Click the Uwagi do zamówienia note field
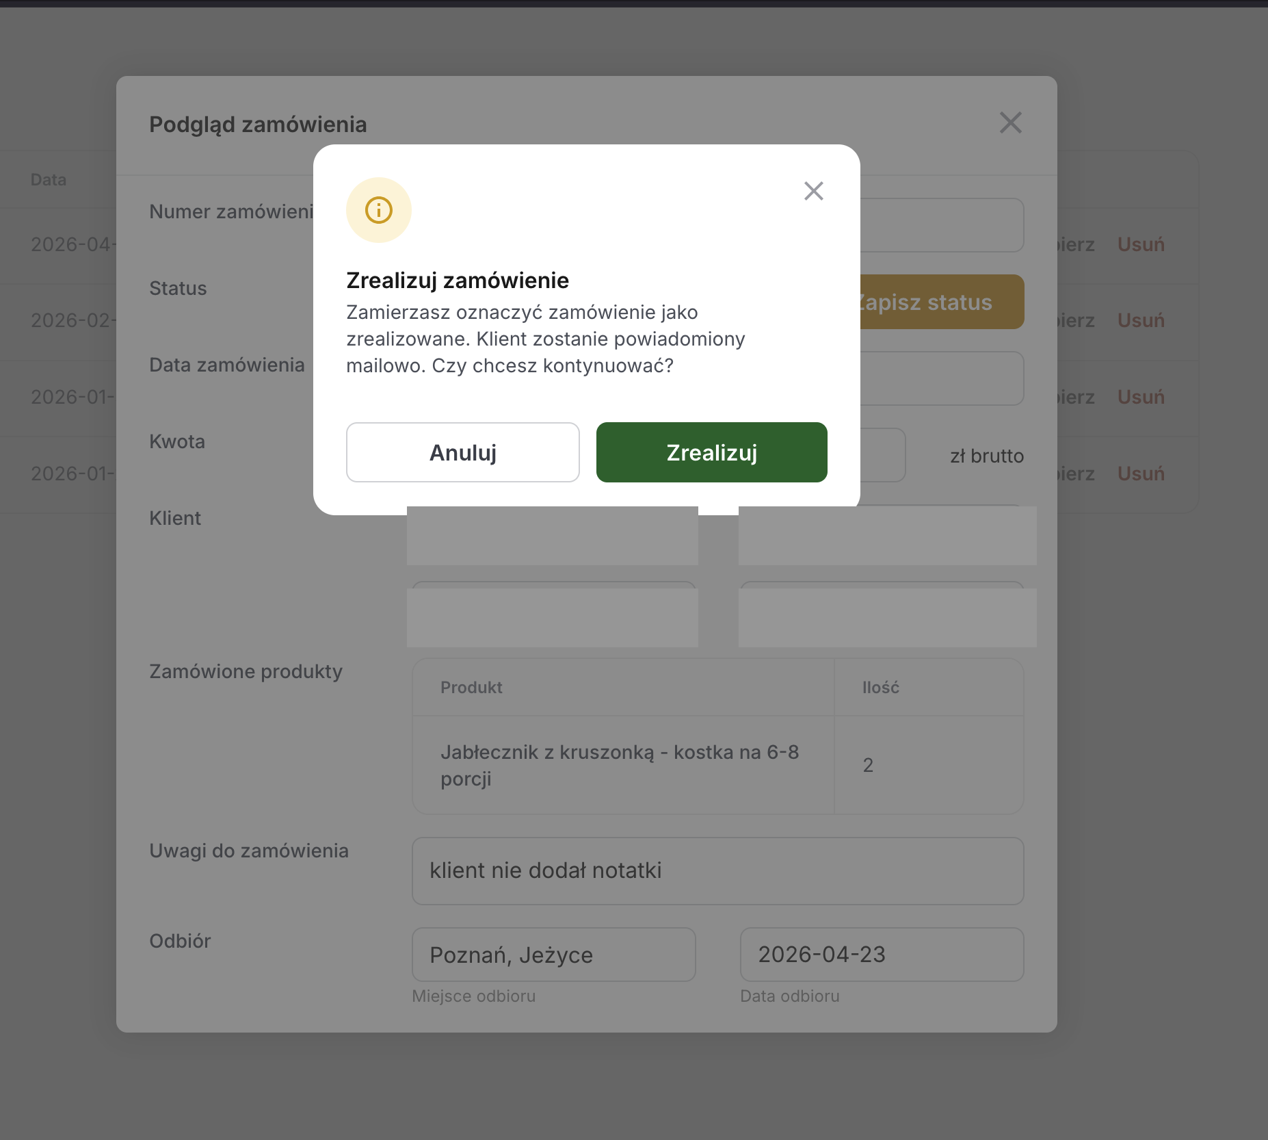 [x=718, y=871]
